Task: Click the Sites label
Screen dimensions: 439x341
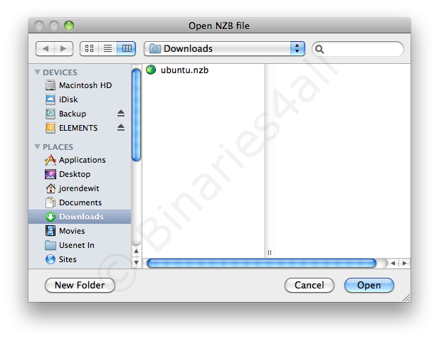Action: [x=68, y=259]
